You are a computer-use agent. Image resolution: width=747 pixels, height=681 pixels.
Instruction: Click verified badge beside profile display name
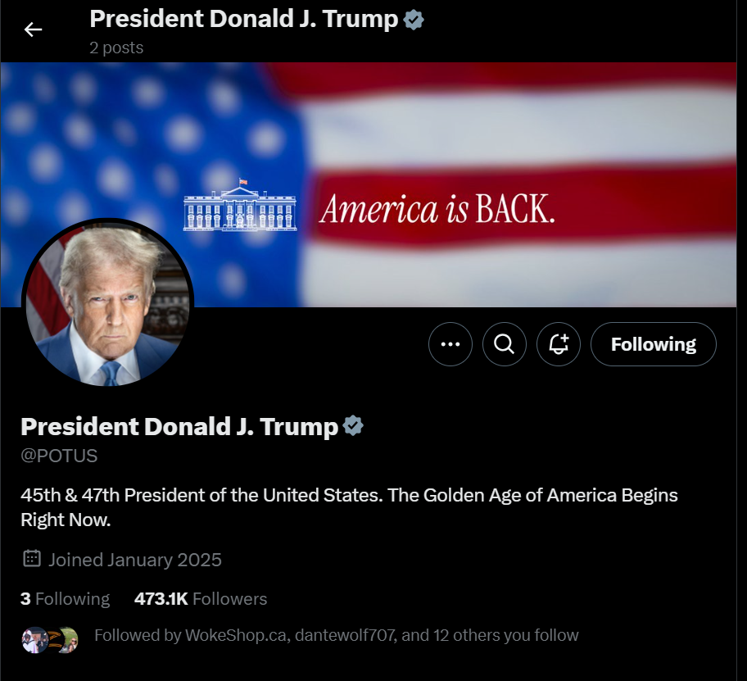[353, 425]
